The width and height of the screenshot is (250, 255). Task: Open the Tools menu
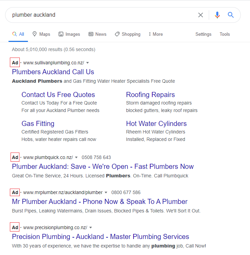click(x=225, y=34)
